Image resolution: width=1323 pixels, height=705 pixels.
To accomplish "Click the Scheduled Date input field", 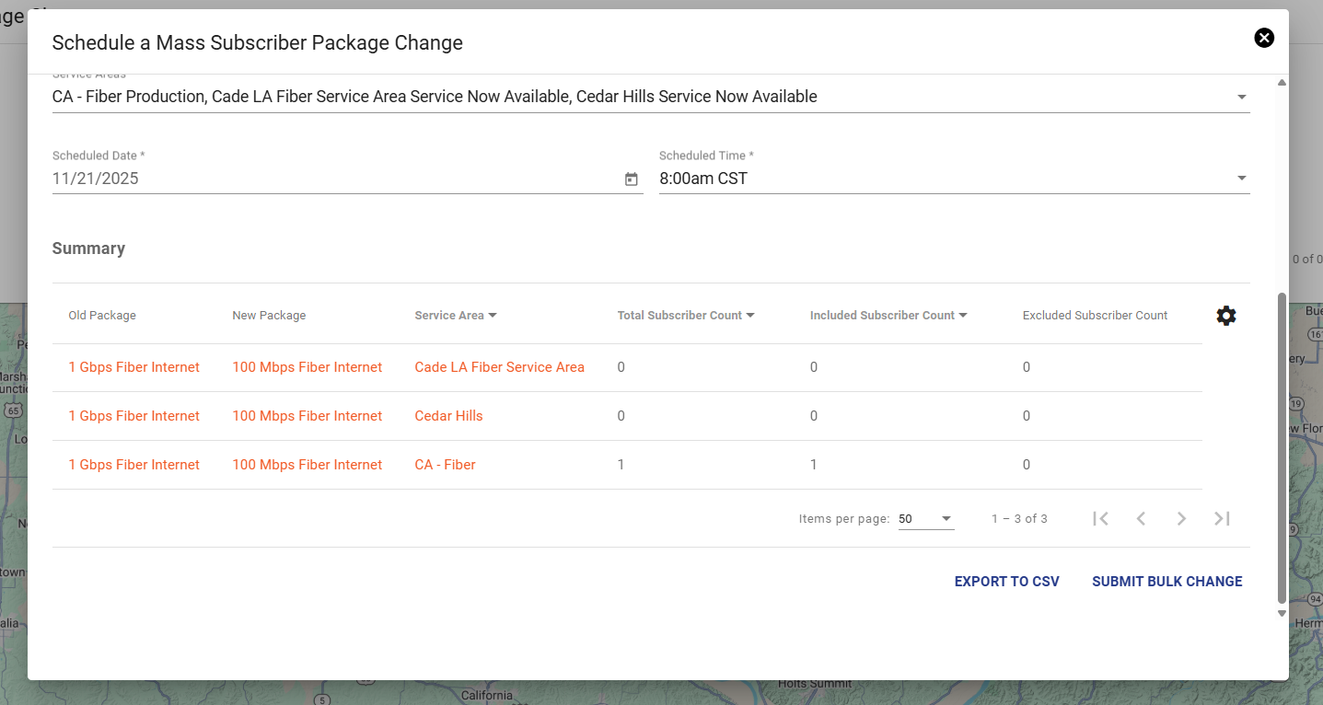I will pos(331,179).
